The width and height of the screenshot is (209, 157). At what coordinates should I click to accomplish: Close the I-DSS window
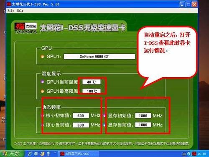point(194,4)
